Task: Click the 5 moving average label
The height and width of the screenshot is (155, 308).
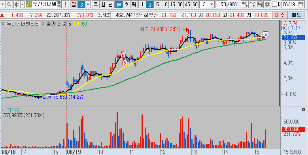Action: coord(70,24)
